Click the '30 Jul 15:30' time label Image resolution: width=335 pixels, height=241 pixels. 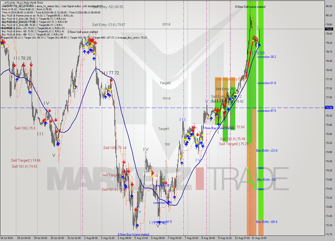point(57,238)
